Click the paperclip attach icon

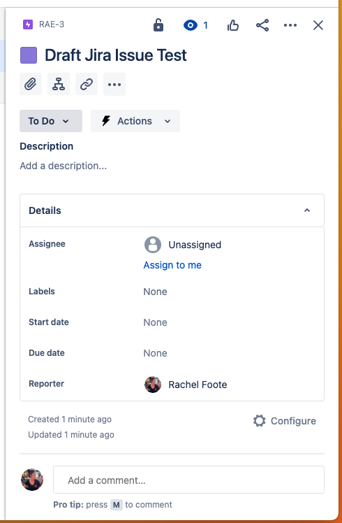pyautogui.click(x=31, y=84)
